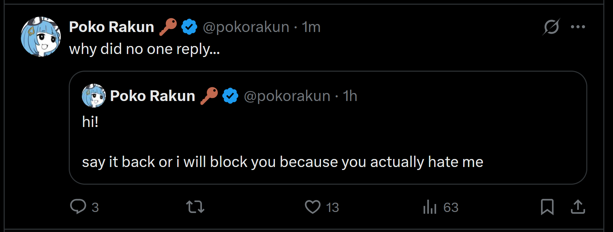
Task: Open view analytics bar chart icon
Action: click(430, 207)
